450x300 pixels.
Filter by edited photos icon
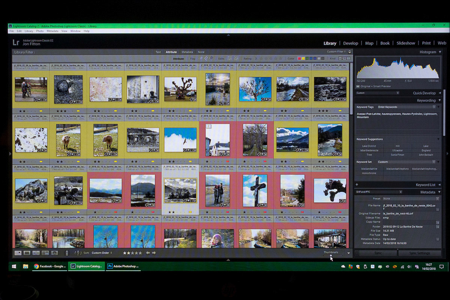(x=229, y=58)
